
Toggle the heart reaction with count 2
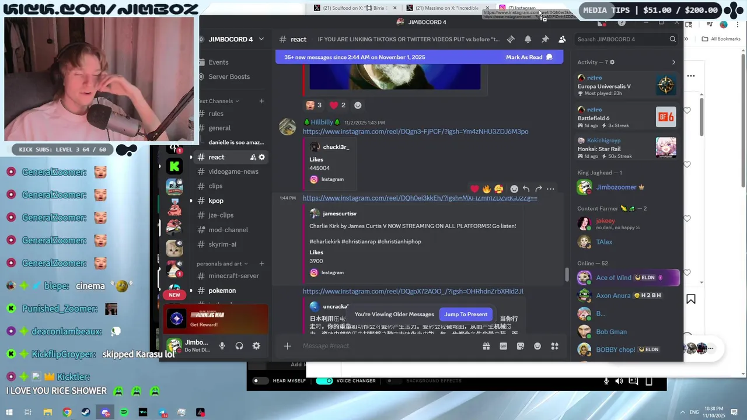click(338, 106)
